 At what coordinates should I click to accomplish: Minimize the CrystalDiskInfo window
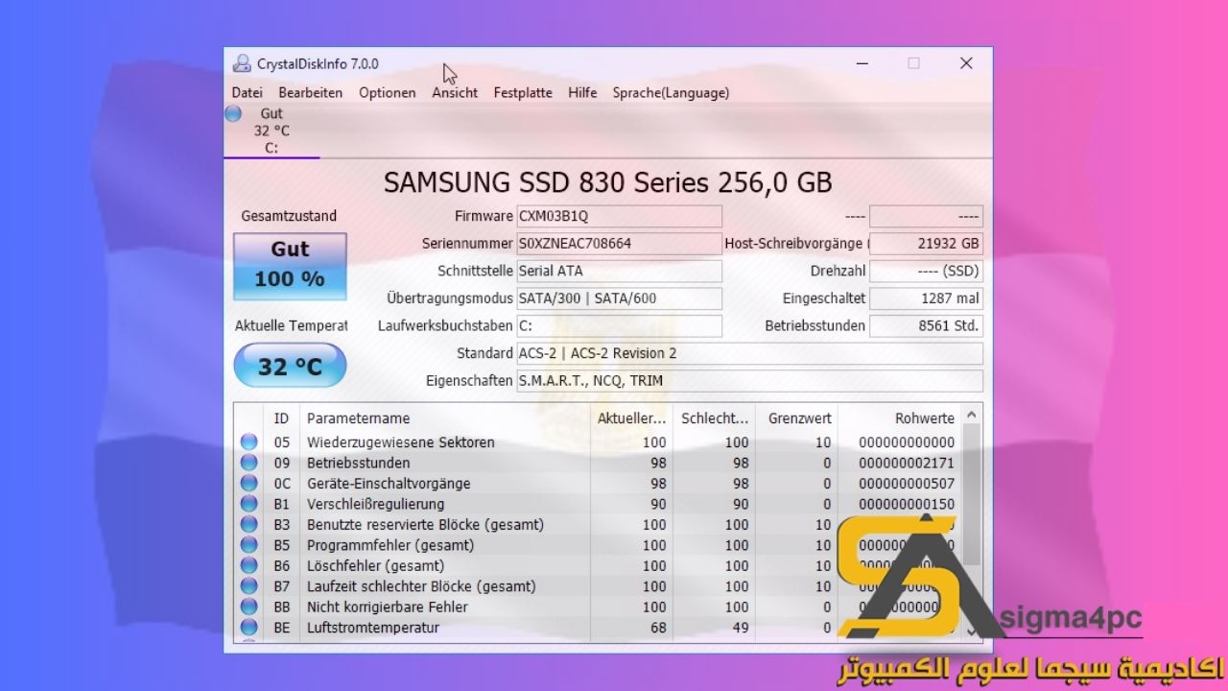coord(862,63)
